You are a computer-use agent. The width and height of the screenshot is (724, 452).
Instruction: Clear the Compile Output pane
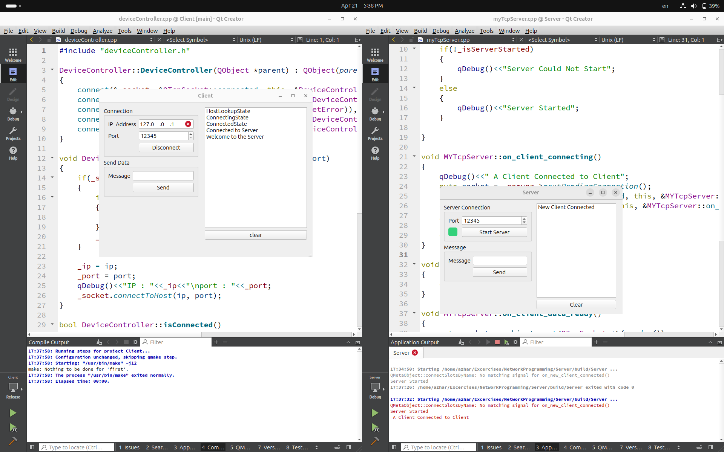tap(99, 342)
